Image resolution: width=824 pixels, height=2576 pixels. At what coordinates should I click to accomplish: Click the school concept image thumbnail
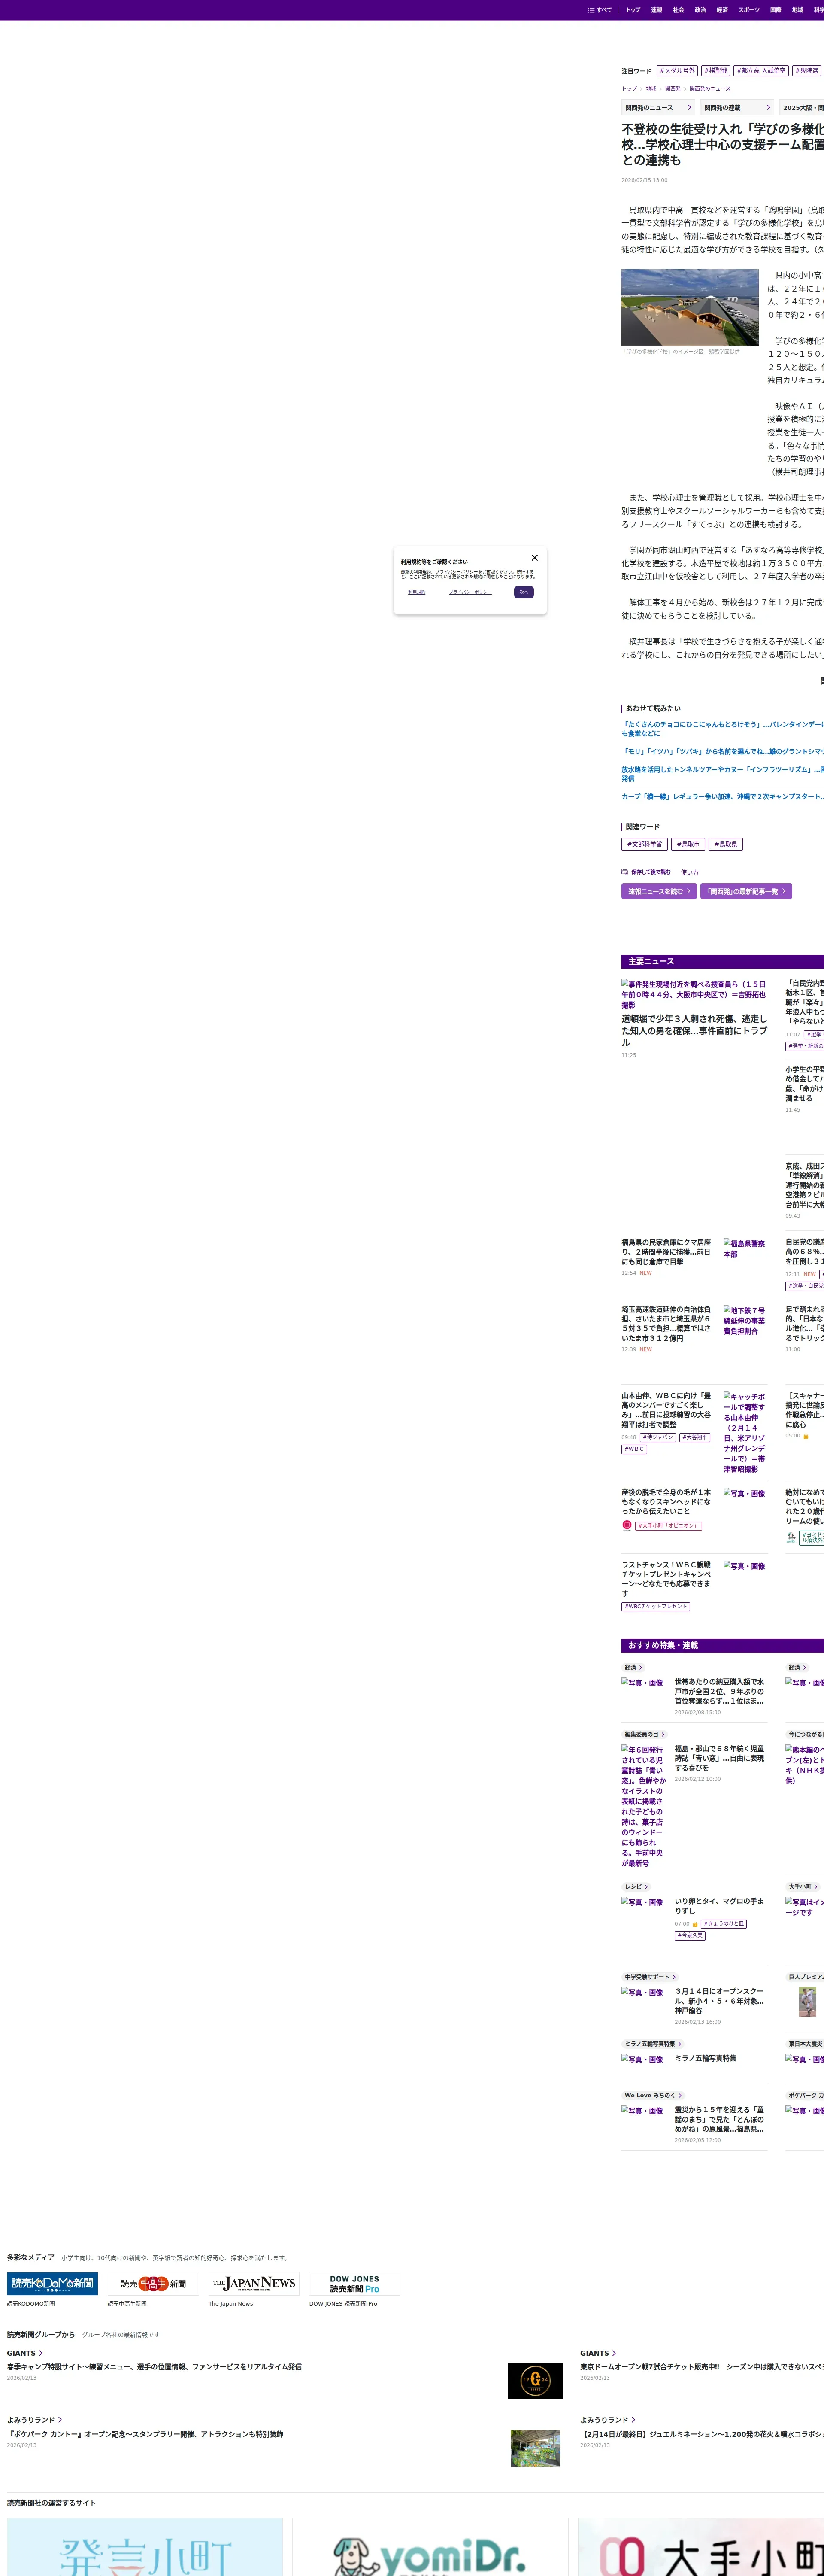tap(690, 308)
